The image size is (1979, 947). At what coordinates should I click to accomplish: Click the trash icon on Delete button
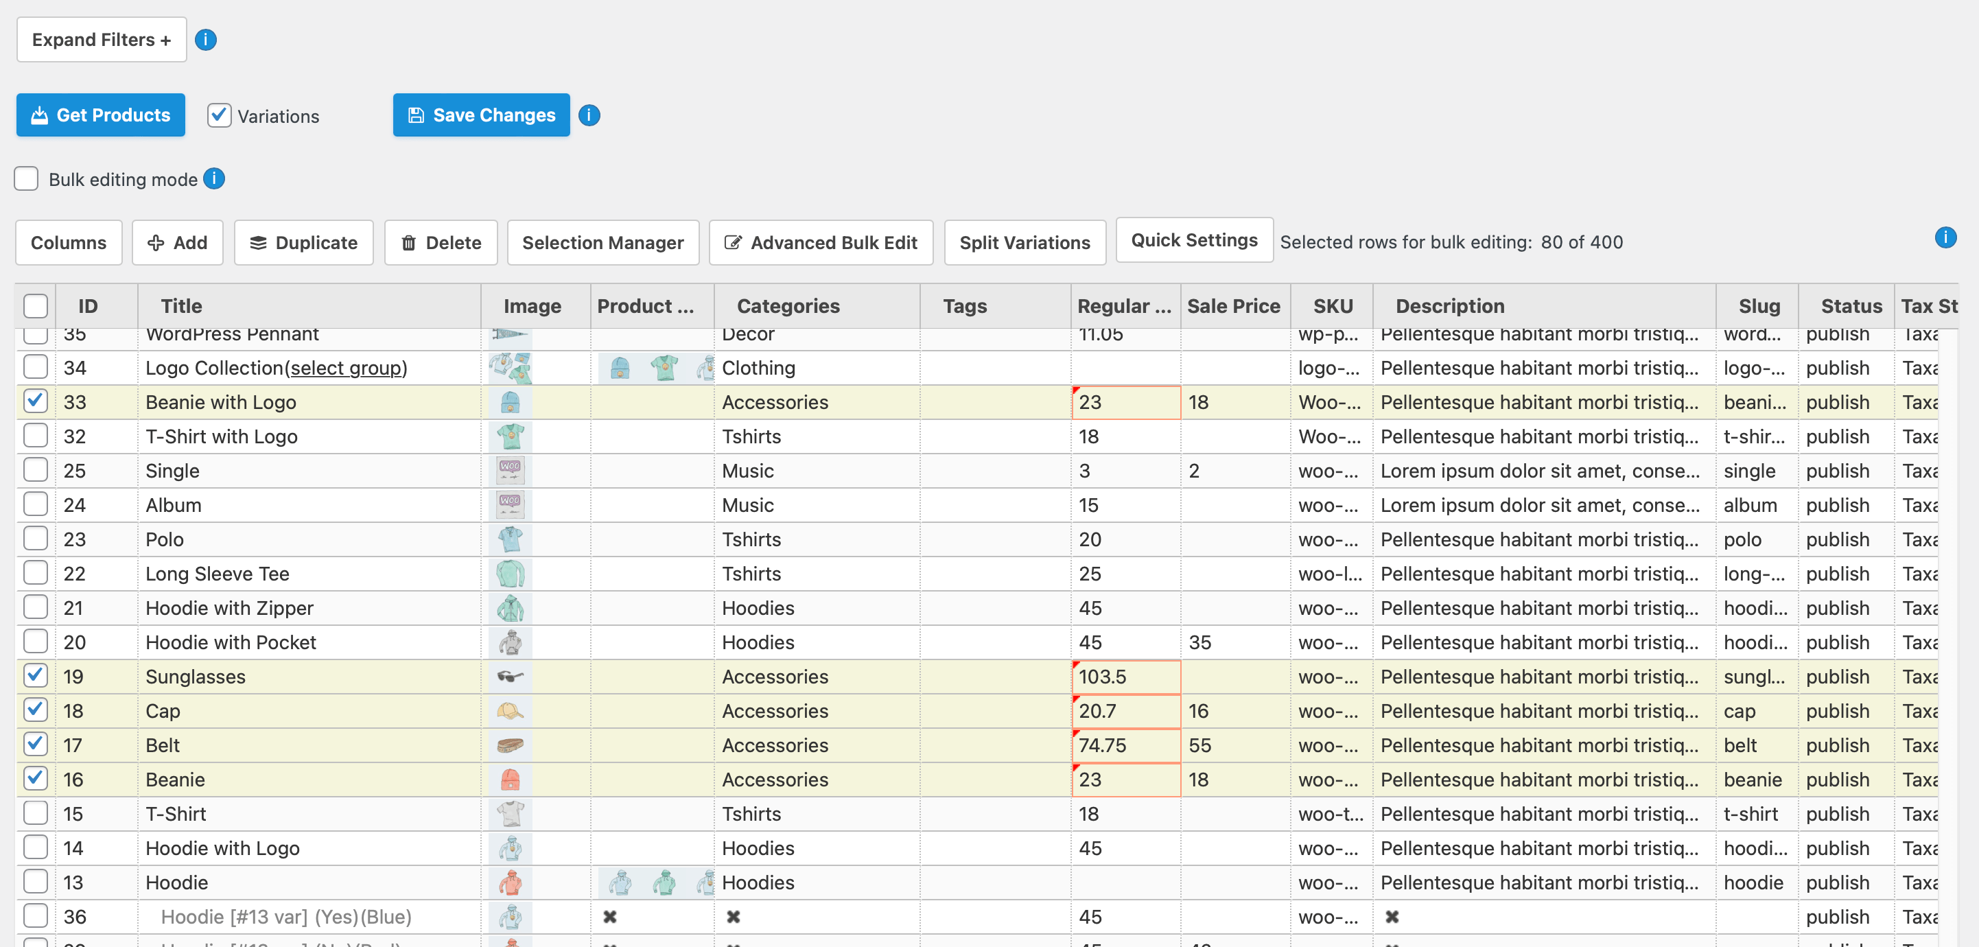(410, 243)
